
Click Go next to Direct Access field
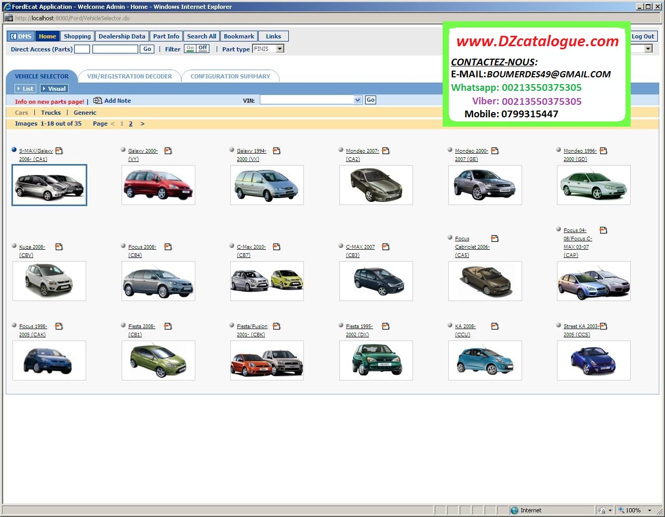[147, 49]
